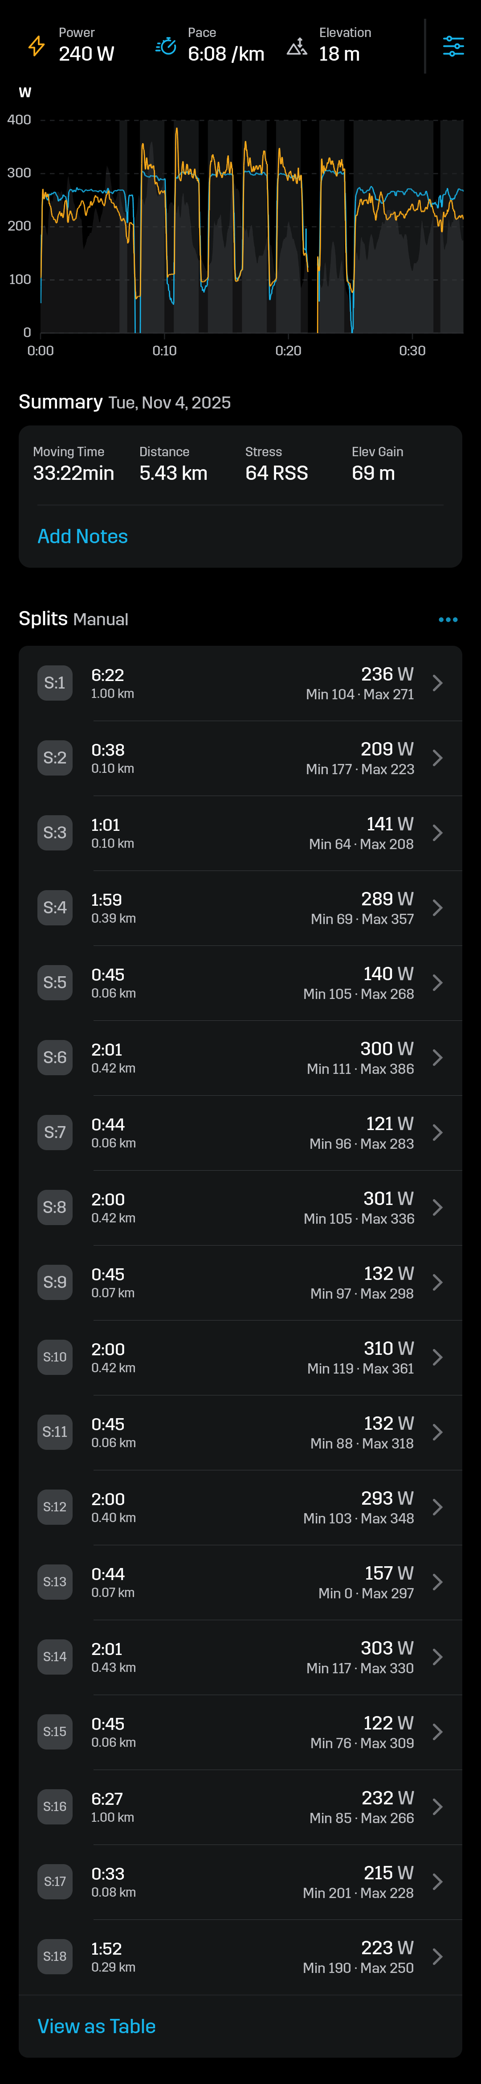481x2084 pixels.
Task: Open the S:14 split row with 303 W
Action: coord(240,1657)
